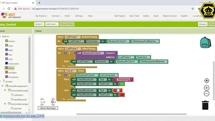Image resolution: width=215 pixels, height=121 pixels.
Task: Select Screen1 in the blocks tree
Action: click(9, 81)
